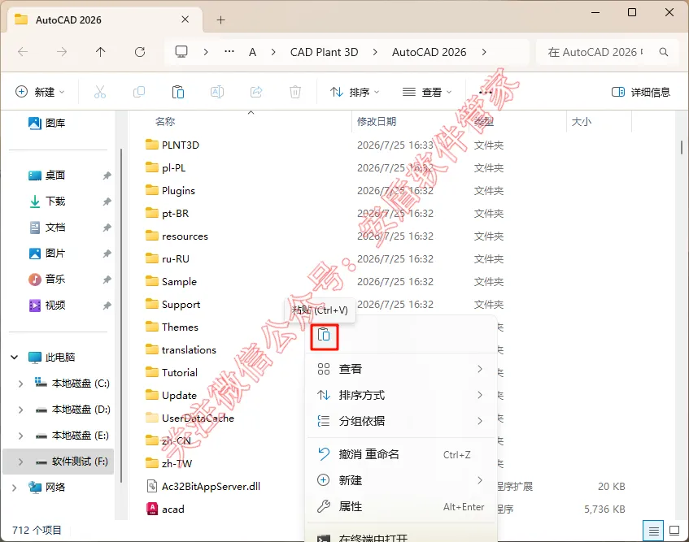Click the AutoCAD 2026 breadcrumb segment
The height and width of the screenshot is (542, 689).
pos(429,52)
